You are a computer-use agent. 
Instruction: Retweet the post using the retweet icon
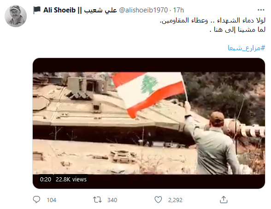click(x=97, y=200)
